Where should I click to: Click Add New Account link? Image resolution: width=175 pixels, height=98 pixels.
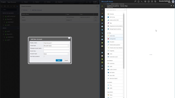(x=36, y=10)
